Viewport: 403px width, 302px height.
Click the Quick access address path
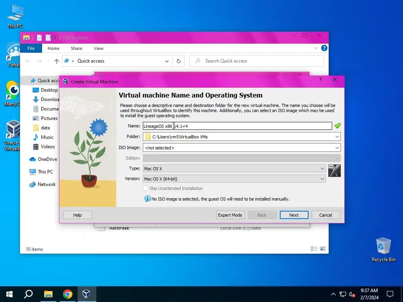click(91, 61)
